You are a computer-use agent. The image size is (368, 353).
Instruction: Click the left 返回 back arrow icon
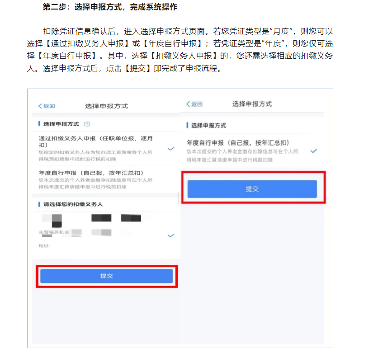[40, 106]
